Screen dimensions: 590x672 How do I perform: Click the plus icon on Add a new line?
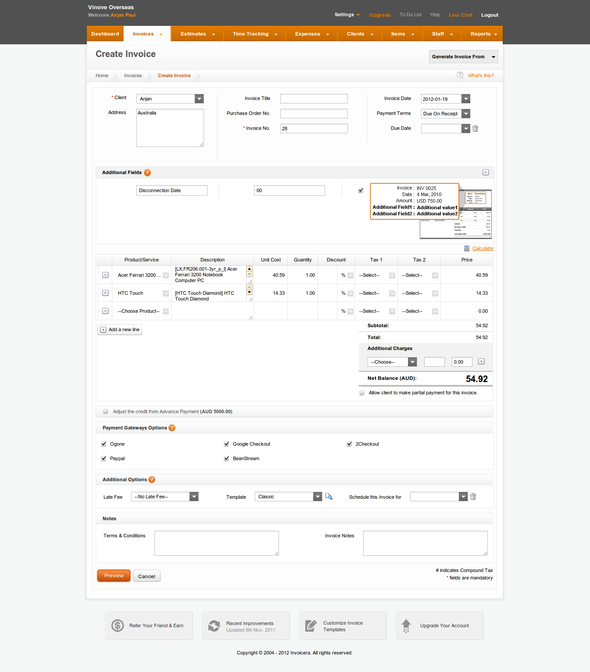click(103, 330)
